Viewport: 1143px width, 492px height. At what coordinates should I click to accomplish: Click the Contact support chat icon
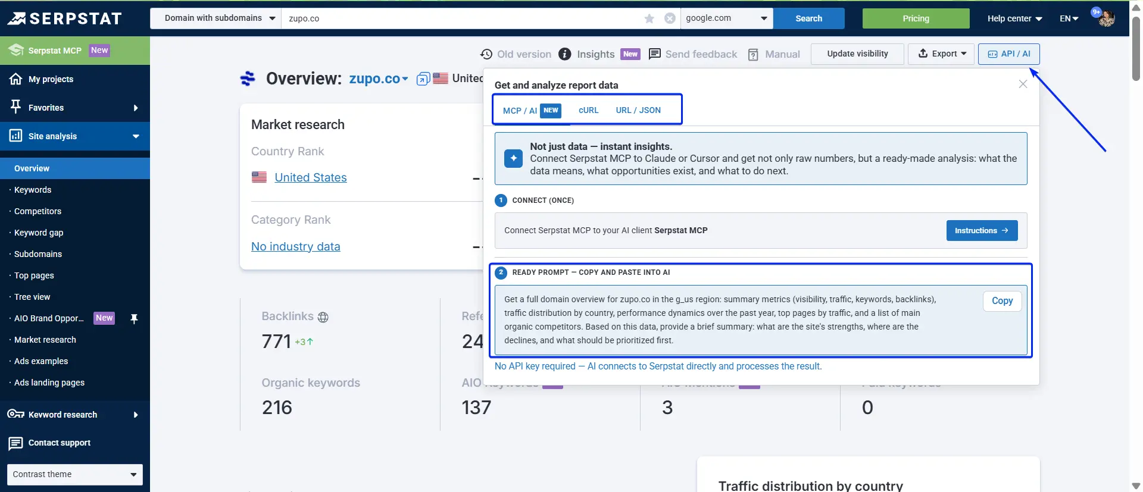[x=16, y=443]
